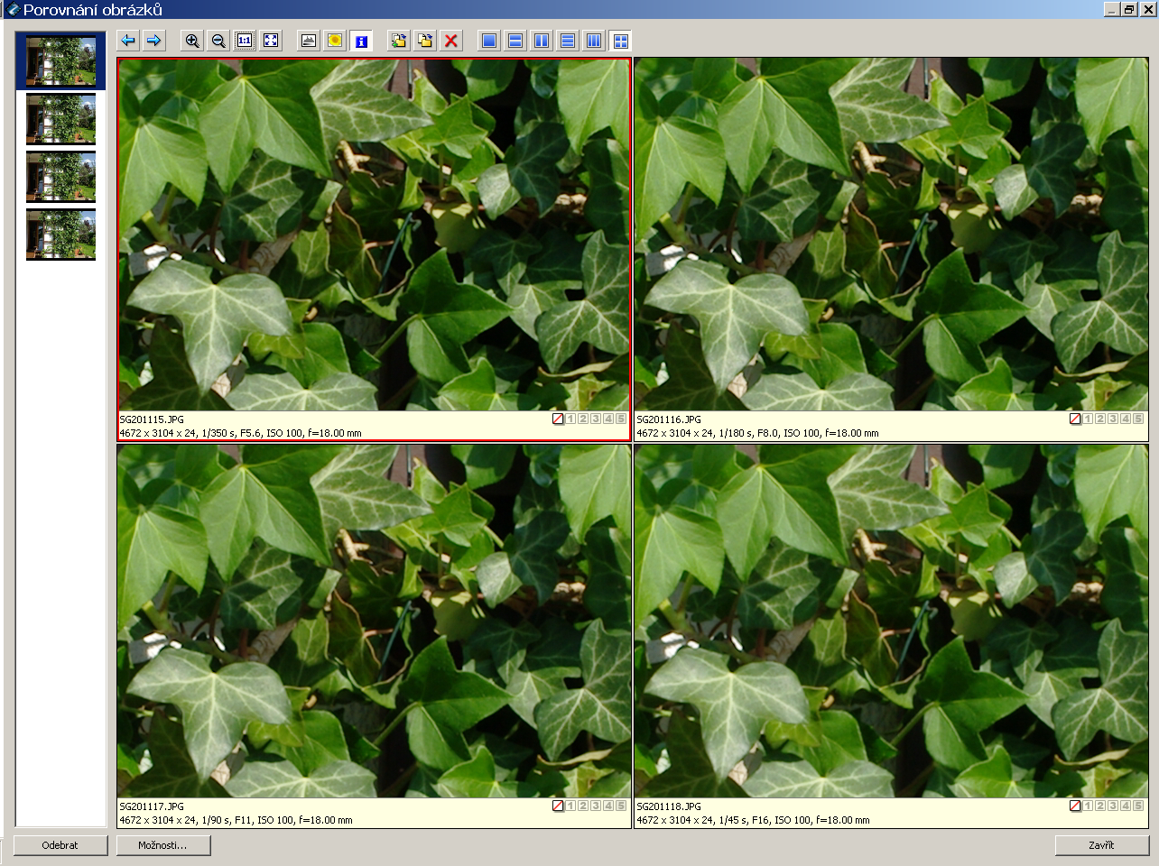The width and height of the screenshot is (1159, 866).
Task: Switch to the four-image grid layout
Action: click(x=620, y=41)
